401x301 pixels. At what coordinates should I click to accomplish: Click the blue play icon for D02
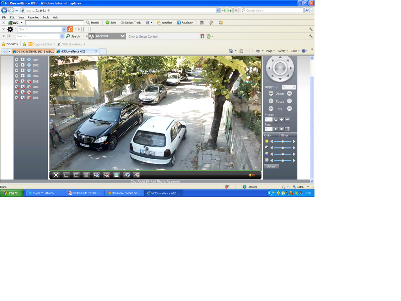[29, 65]
